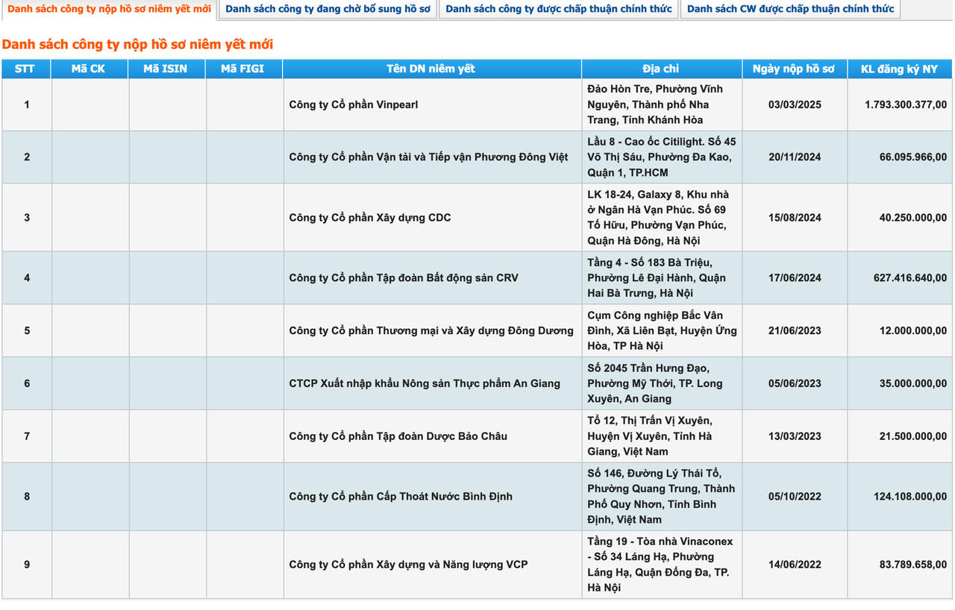This screenshot has height=610, width=955.
Task: Click 'Công ty Cổ phần Xây dựng CDC' entry
Action: (370, 218)
